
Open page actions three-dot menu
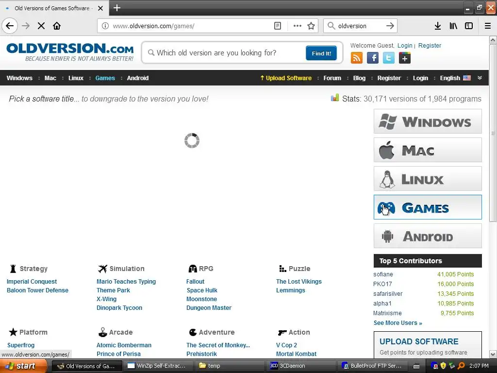click(298, 26)
